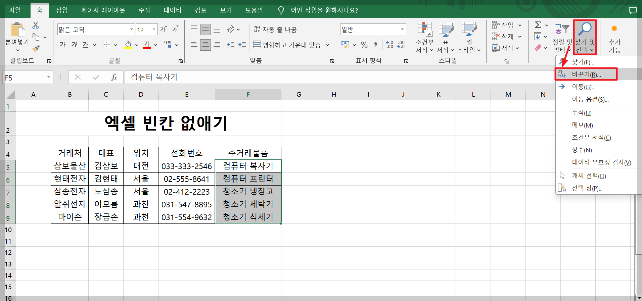Click the Fill down arrow icon
642x301 pixels.
tap(538, 36)
